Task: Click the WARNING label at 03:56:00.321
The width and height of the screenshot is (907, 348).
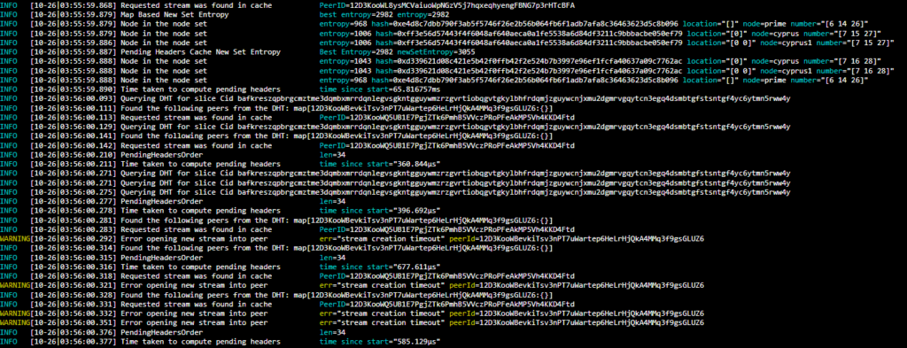Action: tap(14, 285)
